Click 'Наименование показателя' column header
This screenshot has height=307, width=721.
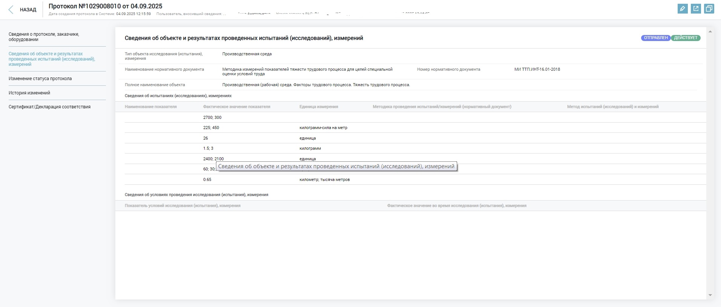(151, 107)
